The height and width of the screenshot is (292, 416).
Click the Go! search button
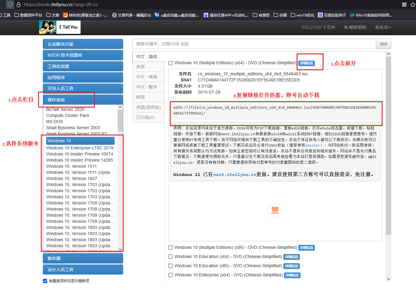click(383, 44)
